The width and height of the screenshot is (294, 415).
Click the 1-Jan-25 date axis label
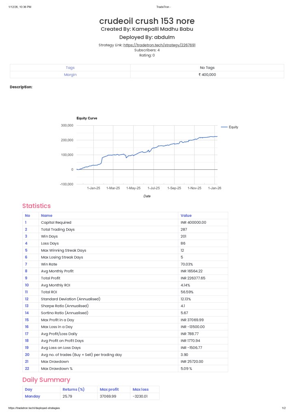(x=93, y=188)
